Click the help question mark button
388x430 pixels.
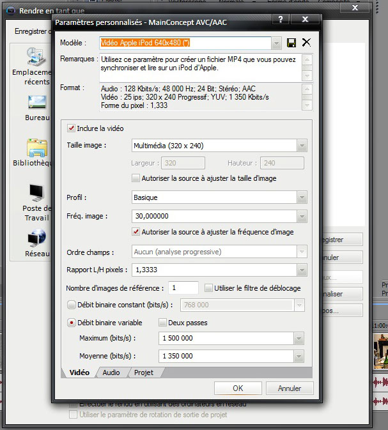(x=281, y=19)
